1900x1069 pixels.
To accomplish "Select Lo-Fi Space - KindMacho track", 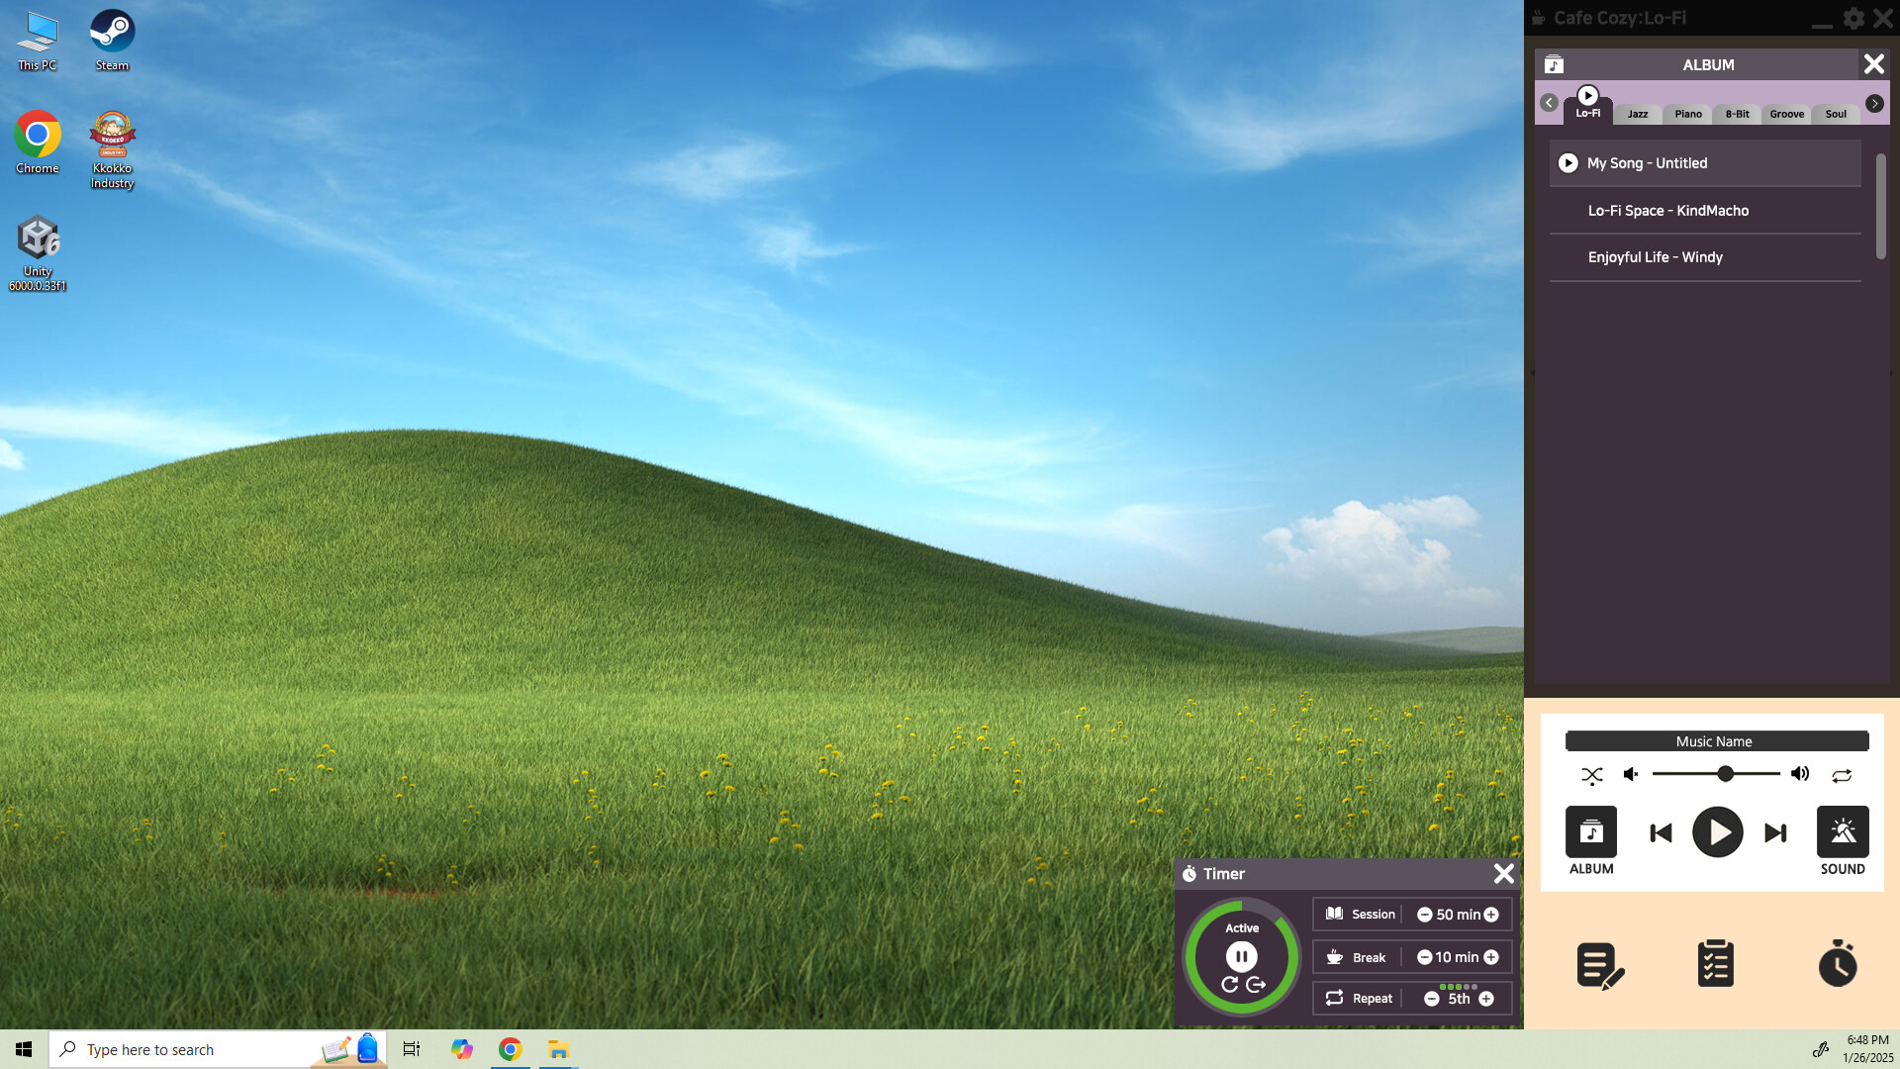I will tap(1705, 211).
